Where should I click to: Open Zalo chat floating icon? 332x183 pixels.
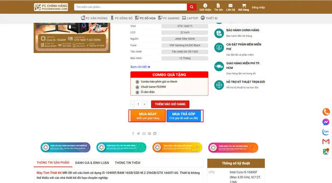[326, 132]
